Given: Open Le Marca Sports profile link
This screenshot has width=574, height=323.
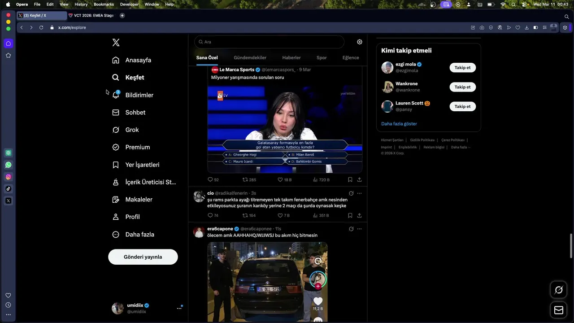Looking at the screenshot, I should coord(237,70).
